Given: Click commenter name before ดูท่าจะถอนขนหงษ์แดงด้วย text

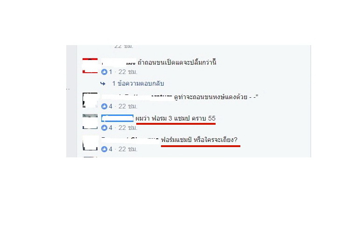Looking at the screenshot, I should click(137, 97).
